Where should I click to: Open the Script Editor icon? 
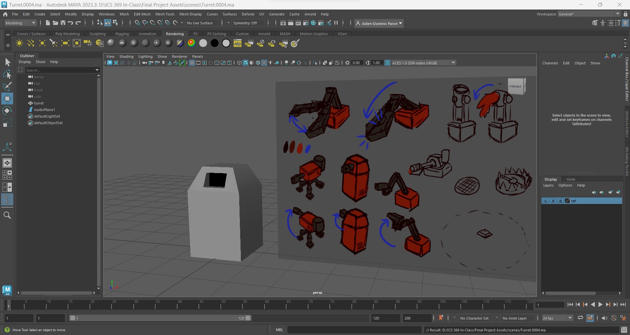tap(624, 330)
